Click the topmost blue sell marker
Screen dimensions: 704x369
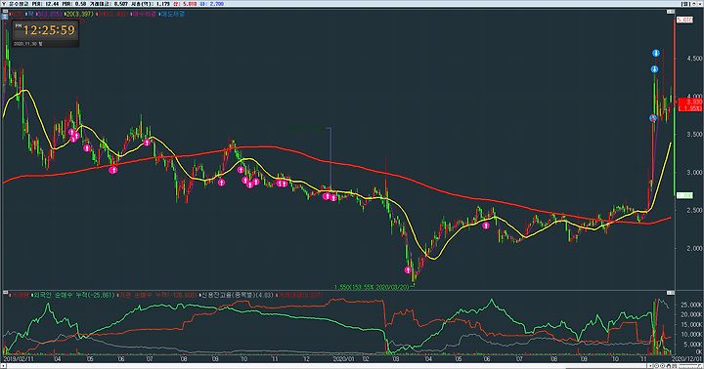[656, 54]
